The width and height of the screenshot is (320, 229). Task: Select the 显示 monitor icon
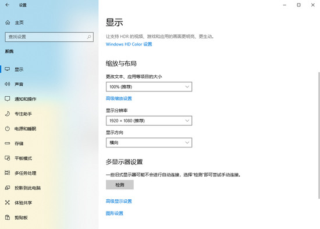click(8, 69)
